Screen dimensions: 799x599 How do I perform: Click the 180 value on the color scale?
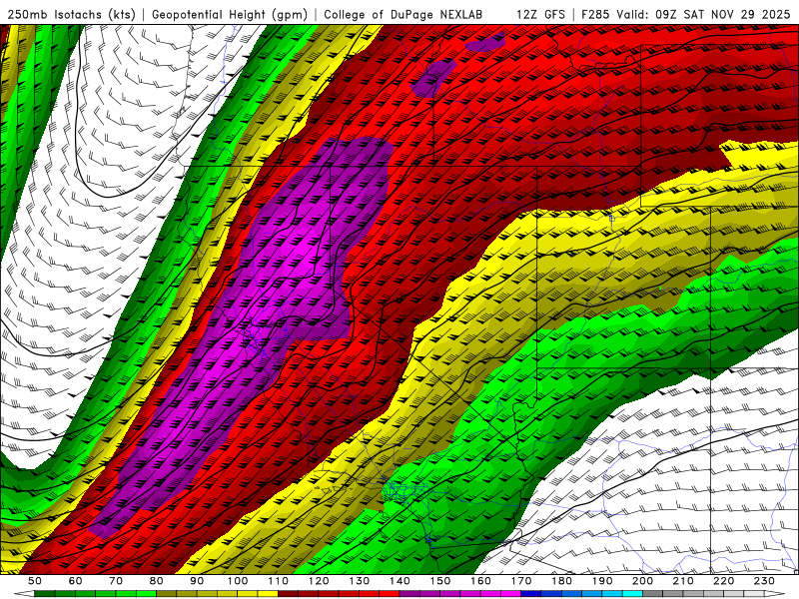click(561, 581)
